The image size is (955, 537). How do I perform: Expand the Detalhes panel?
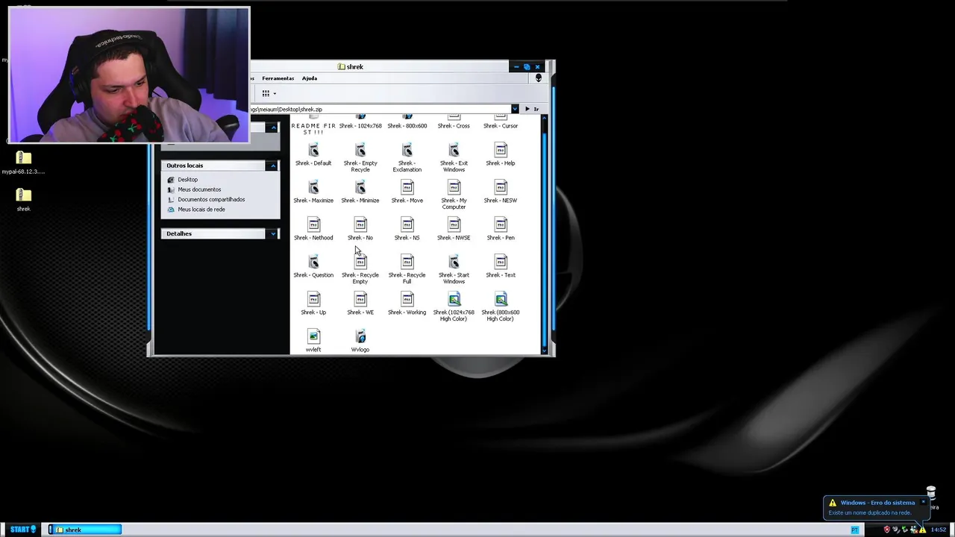273,233
